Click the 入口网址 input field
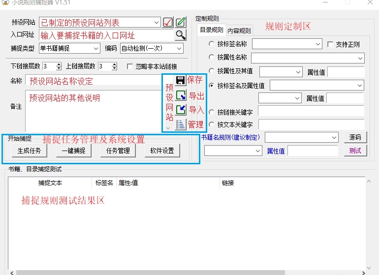 (x=106, y=35)
